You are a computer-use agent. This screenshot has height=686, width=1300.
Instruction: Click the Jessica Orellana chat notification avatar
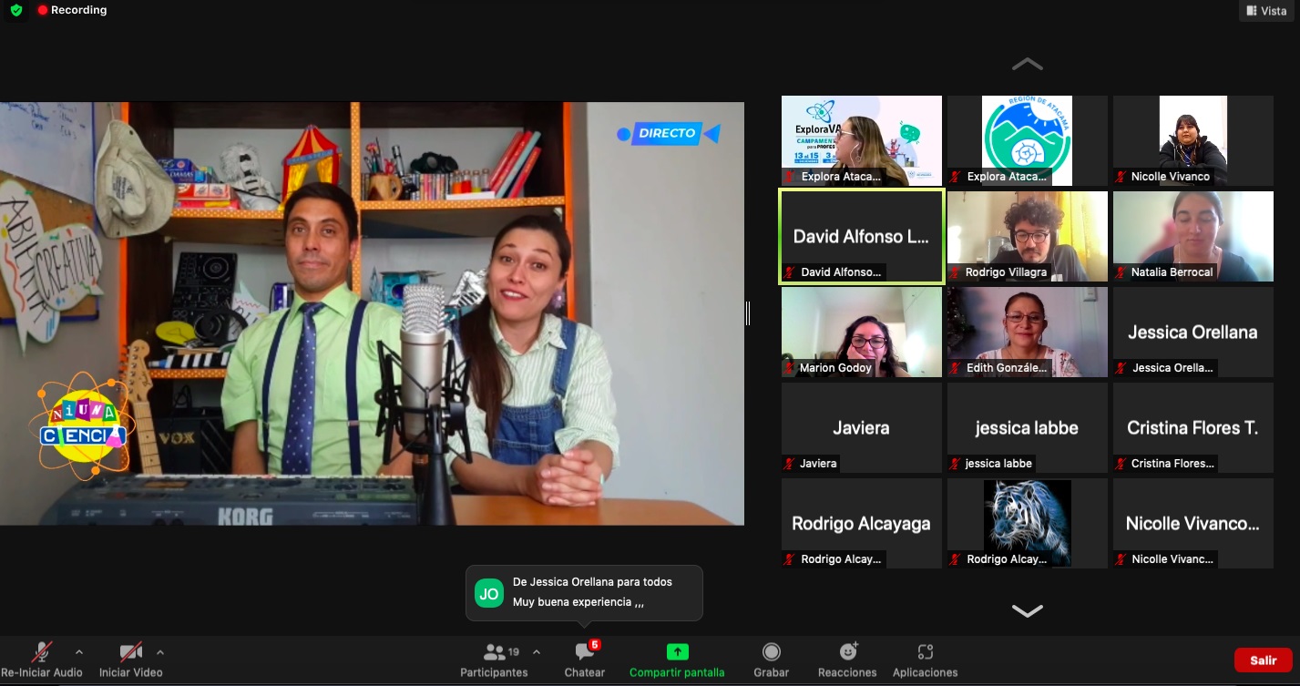point(489,593)
